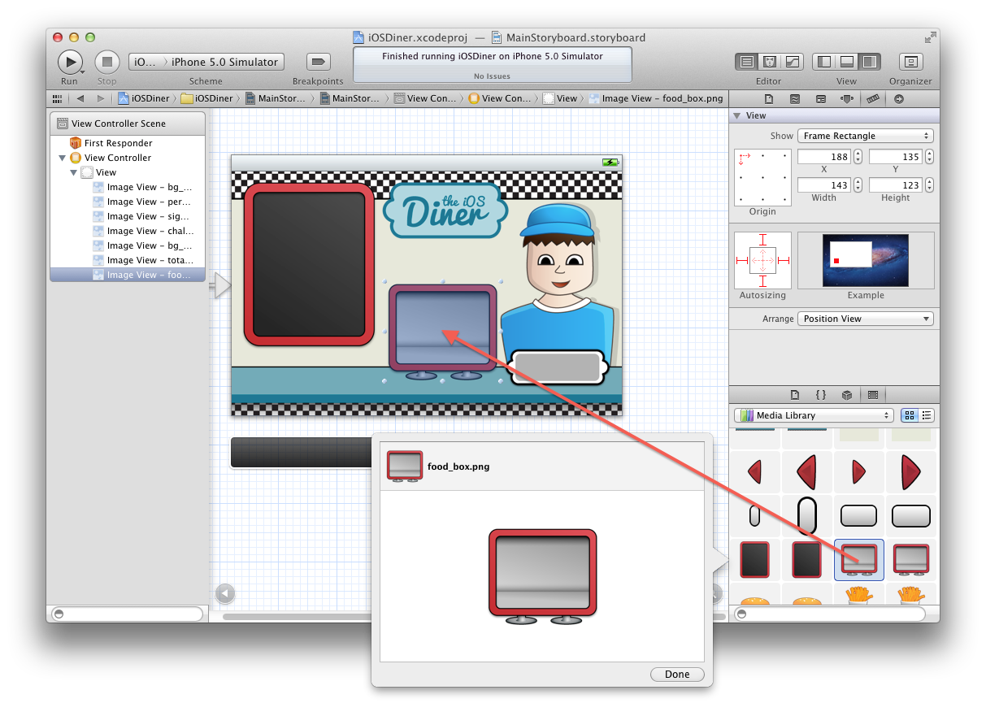Go forward in the jump bar history
Viewport: 986px width, 703px height.
coord(100,98)
